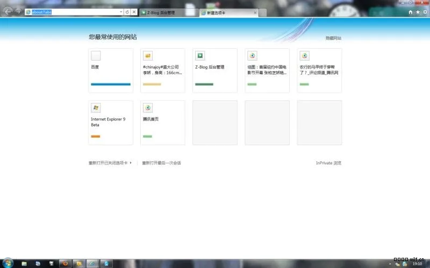Go to the Home page icon
Viewport: 430px width, 268px height.
tap(411, 12)
